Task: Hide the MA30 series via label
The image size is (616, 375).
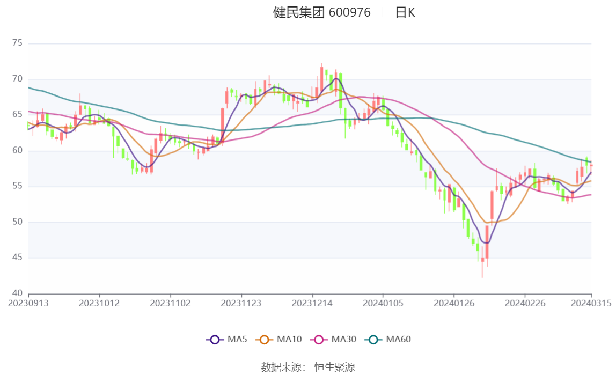Action: click(344, 339)
